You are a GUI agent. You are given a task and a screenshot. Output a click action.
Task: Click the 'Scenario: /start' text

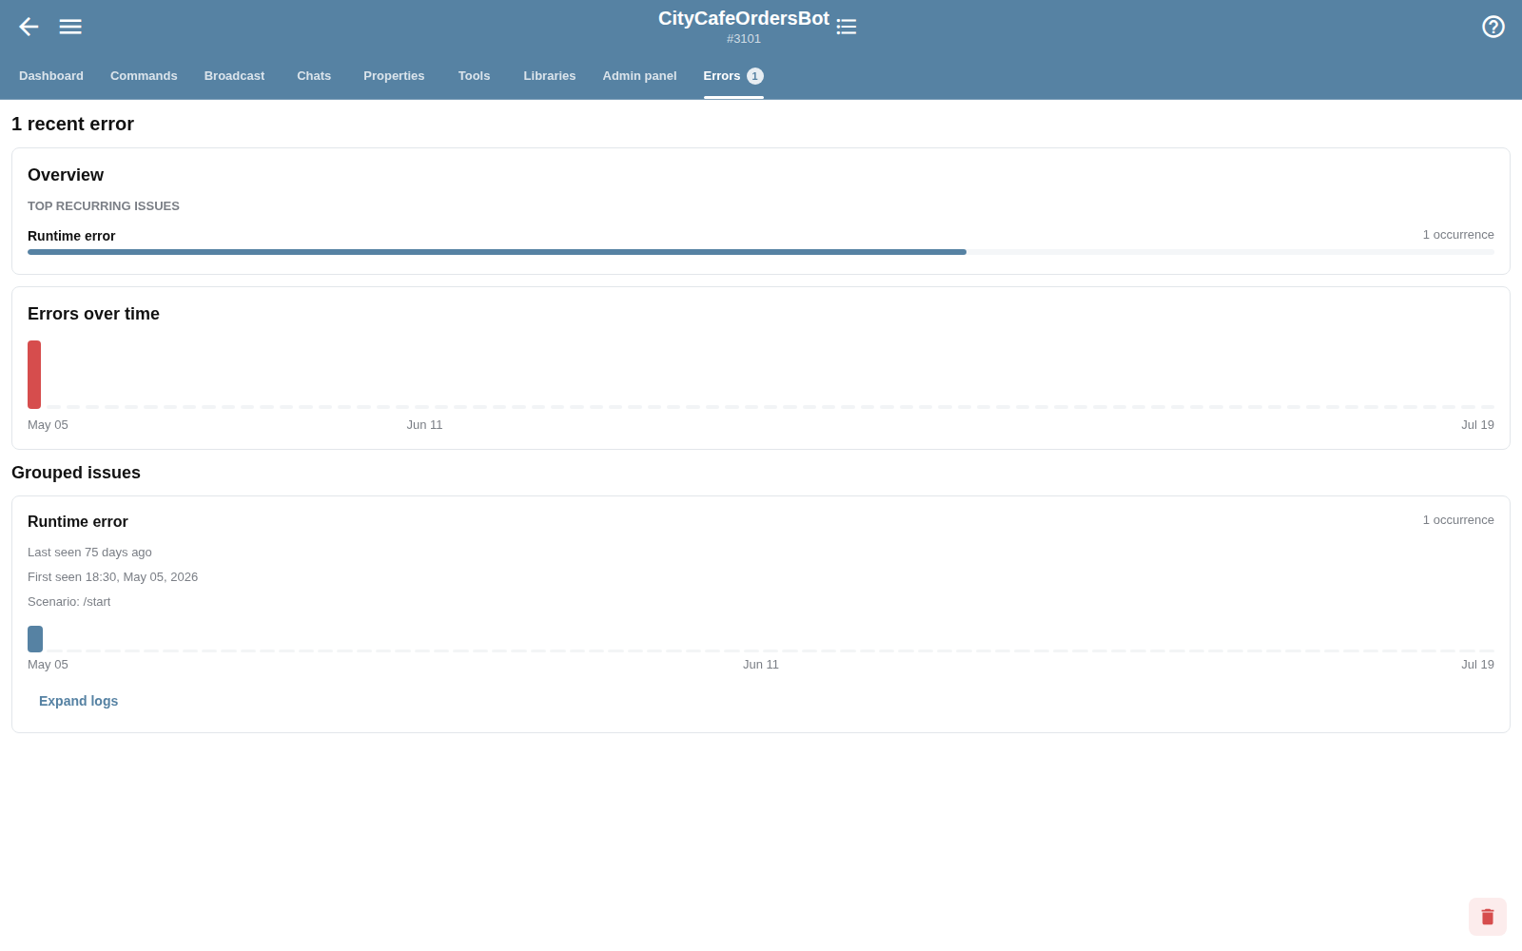[68, 602]
